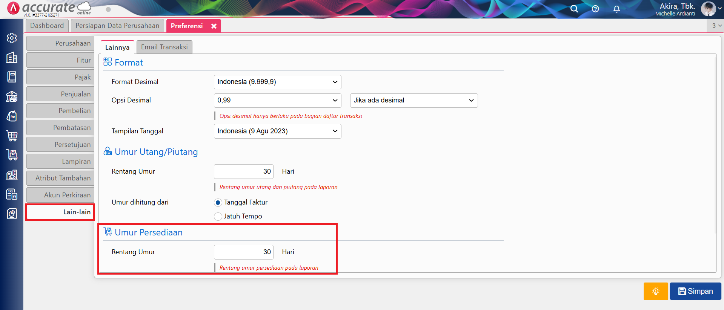Select the Tanggal Faktur radio option
This screenshot has width=724, height=310.
218,203
